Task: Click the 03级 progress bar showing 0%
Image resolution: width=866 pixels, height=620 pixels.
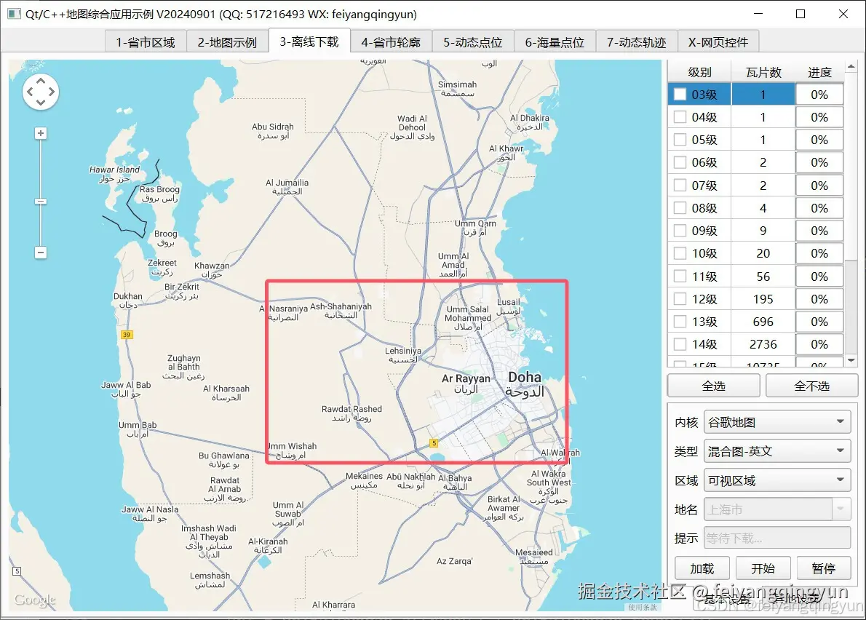Action: point(819,95)
